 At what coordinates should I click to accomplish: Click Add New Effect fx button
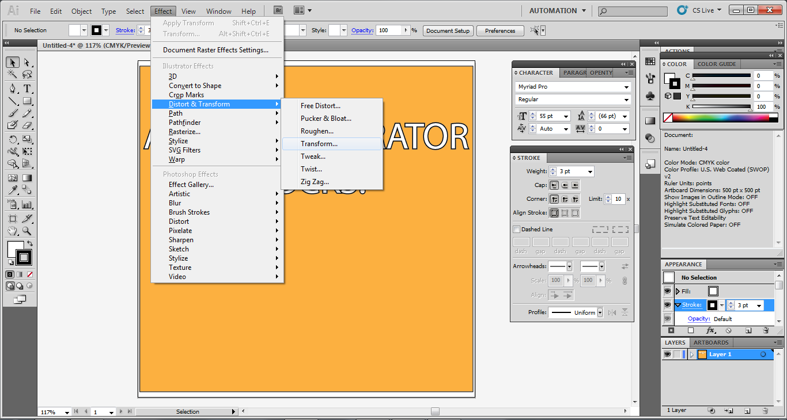point(710,331)
